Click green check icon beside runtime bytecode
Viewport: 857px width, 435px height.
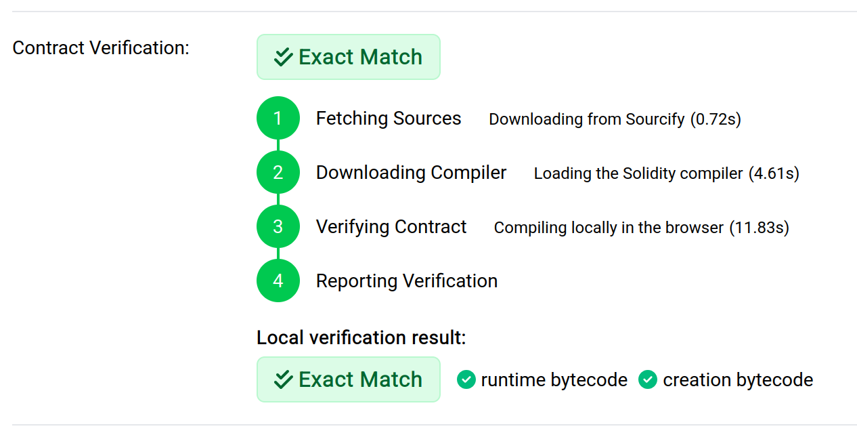(x=466, y=380)
